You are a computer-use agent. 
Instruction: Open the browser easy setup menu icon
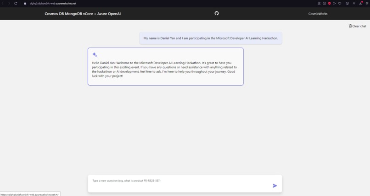(367, 3)
